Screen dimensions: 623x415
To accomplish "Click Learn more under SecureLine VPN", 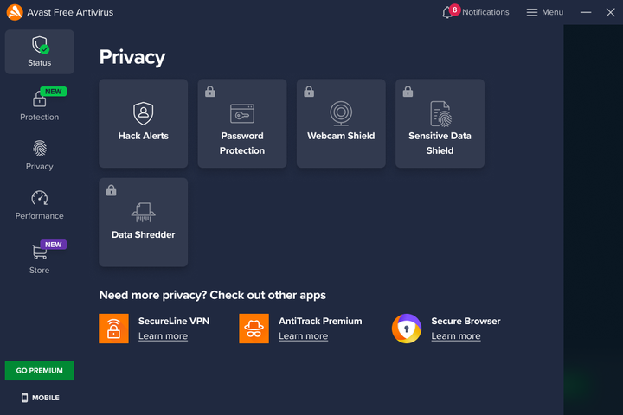I will [x=163, y=336].
